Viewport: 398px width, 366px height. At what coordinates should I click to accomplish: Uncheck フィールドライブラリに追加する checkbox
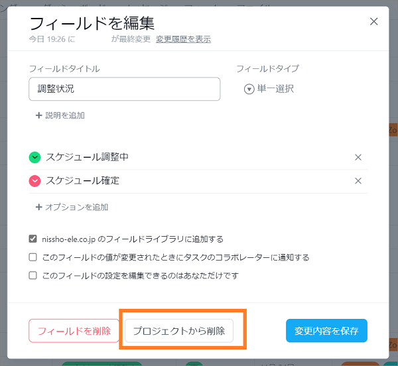pyautogui.click(x=33, y=239)
